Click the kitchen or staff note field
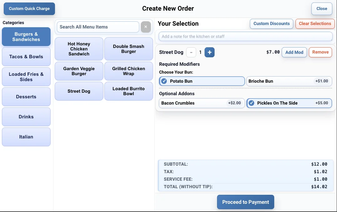 pyautogui.click(x=245, y=36)
